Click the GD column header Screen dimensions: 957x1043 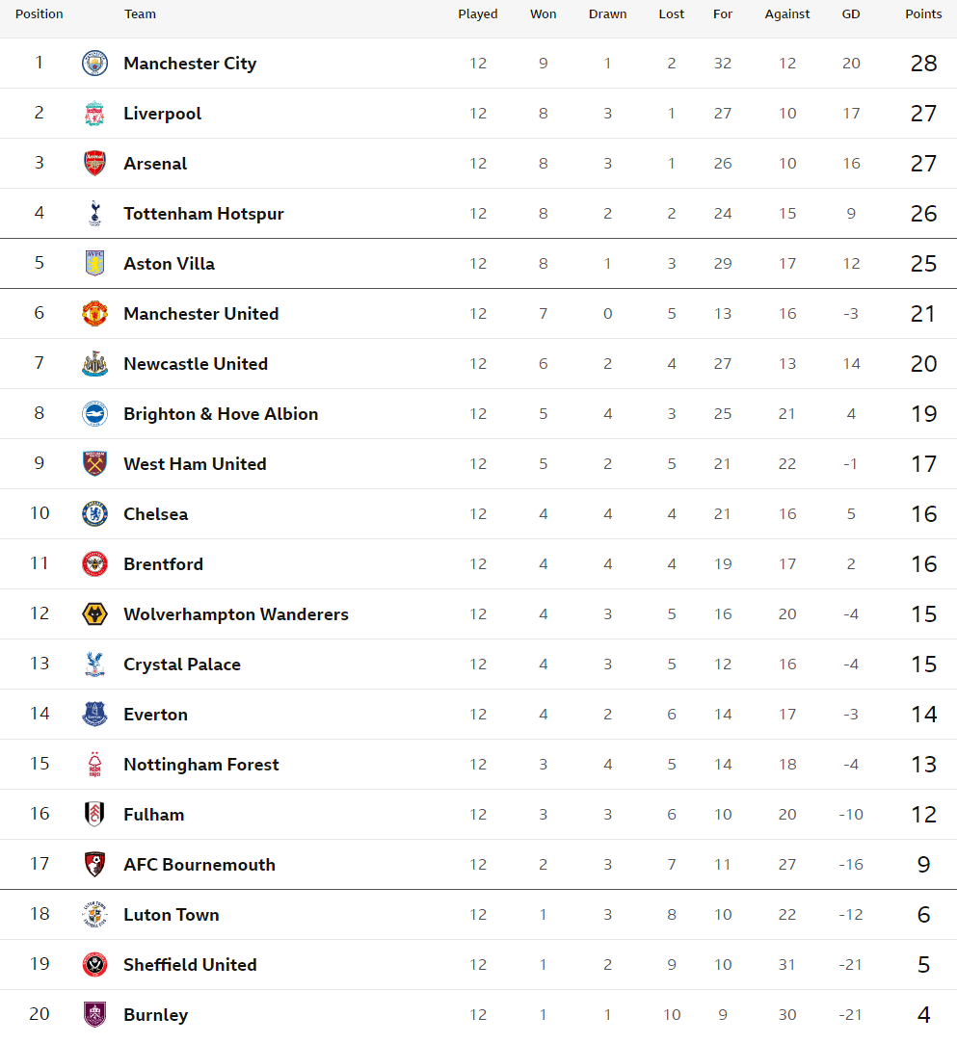tap(851, 14)
